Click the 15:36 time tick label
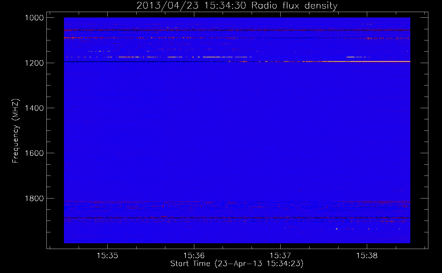 (x=194, y=256)
